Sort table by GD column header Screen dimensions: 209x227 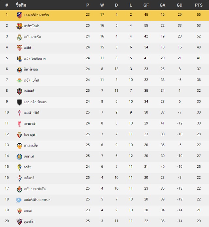pos(180,5)
